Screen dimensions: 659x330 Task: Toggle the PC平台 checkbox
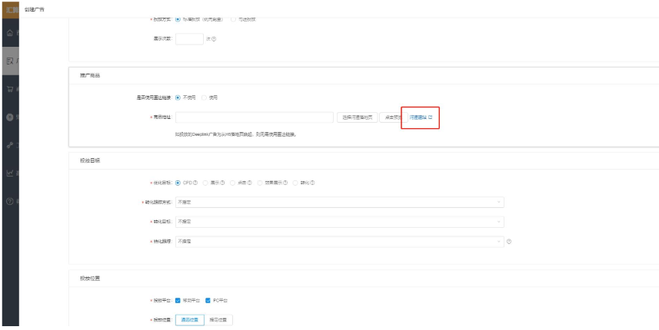pyautogui.click(x=208, y=300)
